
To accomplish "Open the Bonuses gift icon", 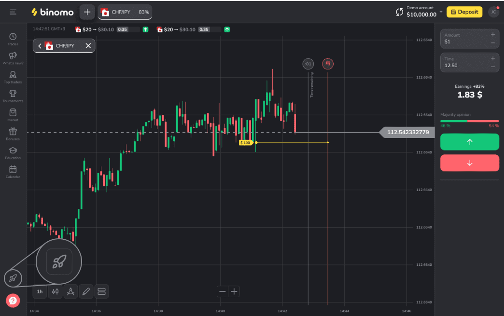I will (13, 133).
